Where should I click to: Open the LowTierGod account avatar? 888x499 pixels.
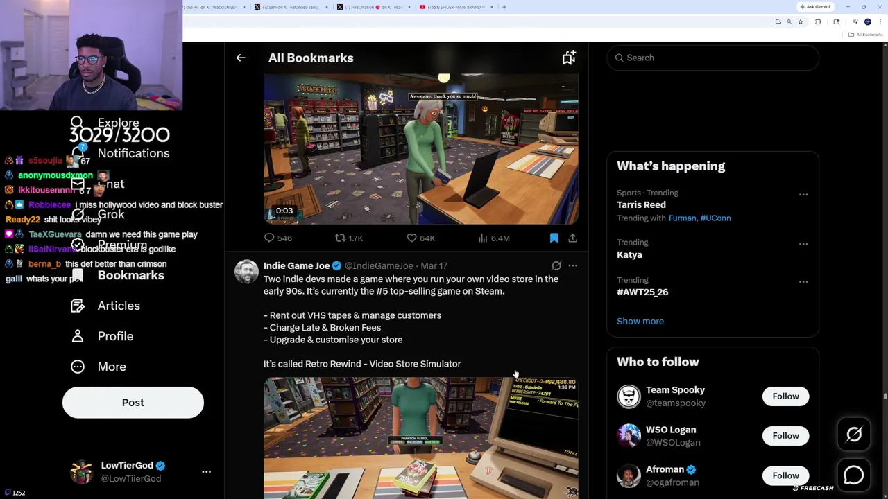coord(82,472)
